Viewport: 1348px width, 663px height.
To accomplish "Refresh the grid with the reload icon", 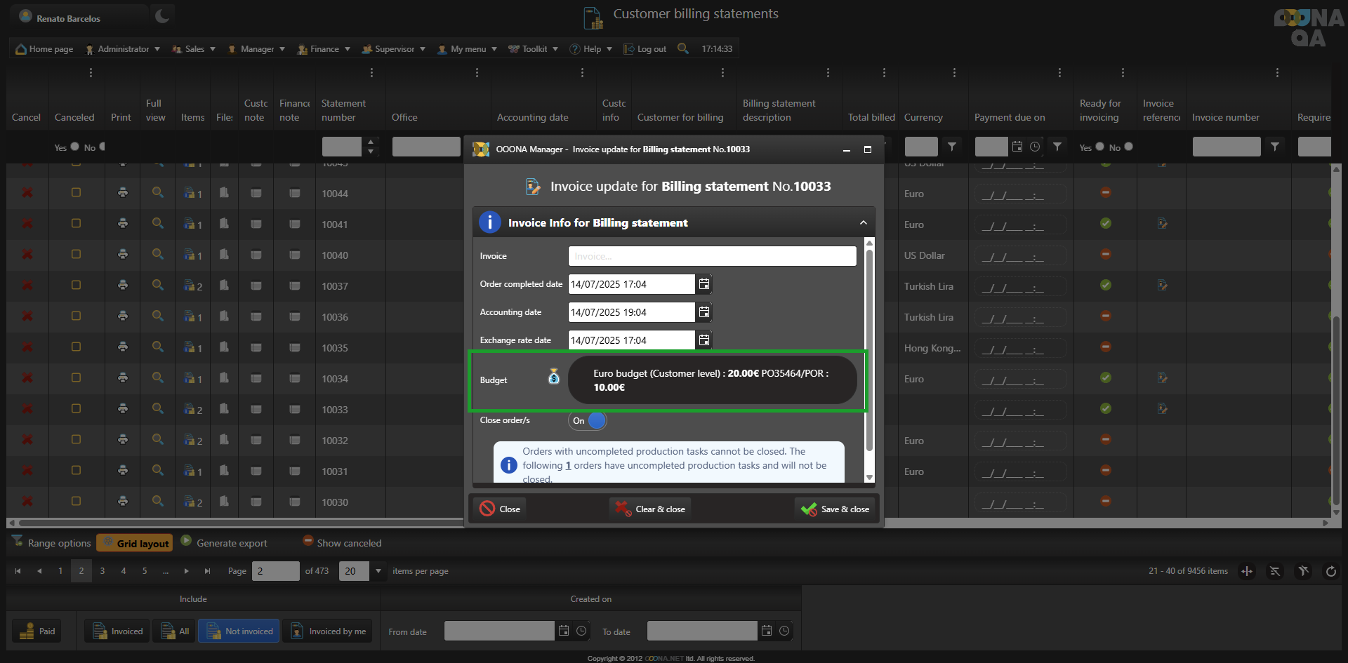I will (1330, 571).
